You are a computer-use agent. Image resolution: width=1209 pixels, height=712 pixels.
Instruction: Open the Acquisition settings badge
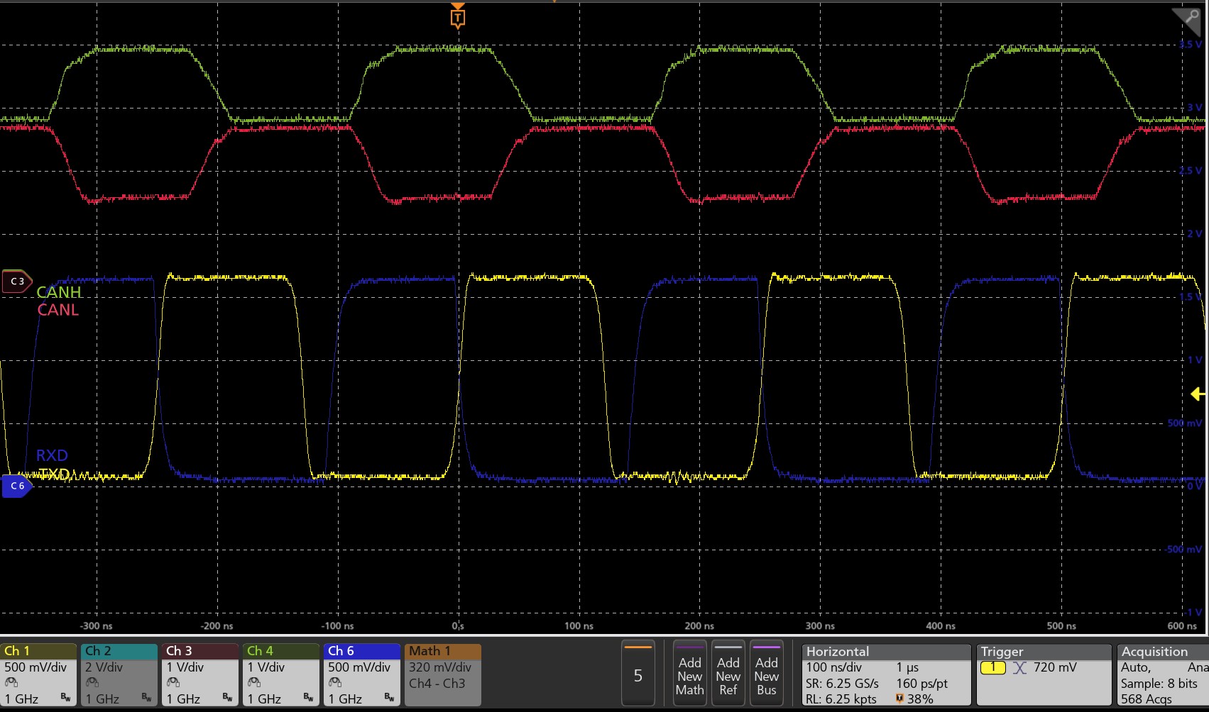(x=1162, y=674)
